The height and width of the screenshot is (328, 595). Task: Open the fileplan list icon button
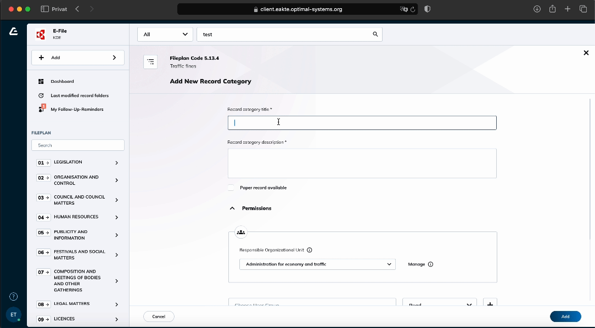point(150,62)
